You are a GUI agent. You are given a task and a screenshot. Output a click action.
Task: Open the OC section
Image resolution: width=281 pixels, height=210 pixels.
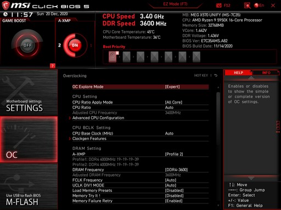(29, 139)
